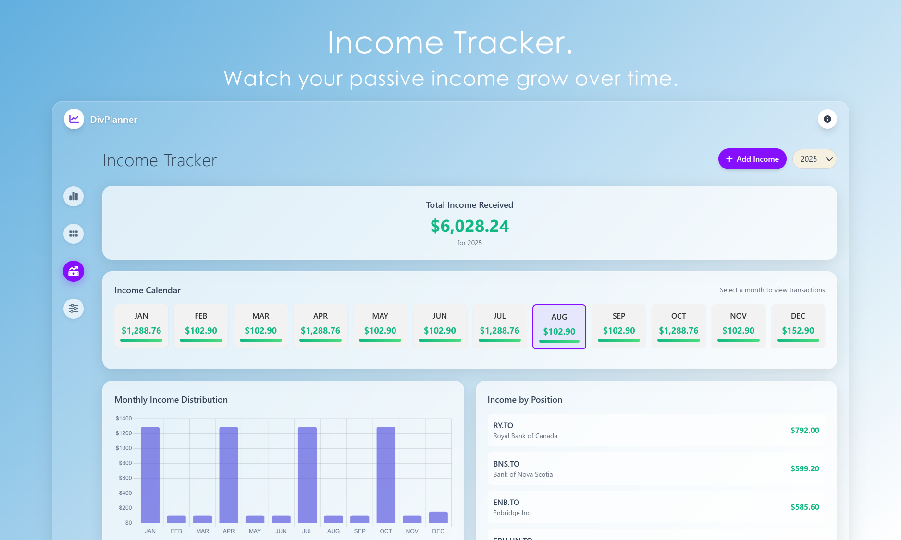The height and width of the screenshot is (540, 901).
Task: Select SEP month card
Action: tap(619, 326)
